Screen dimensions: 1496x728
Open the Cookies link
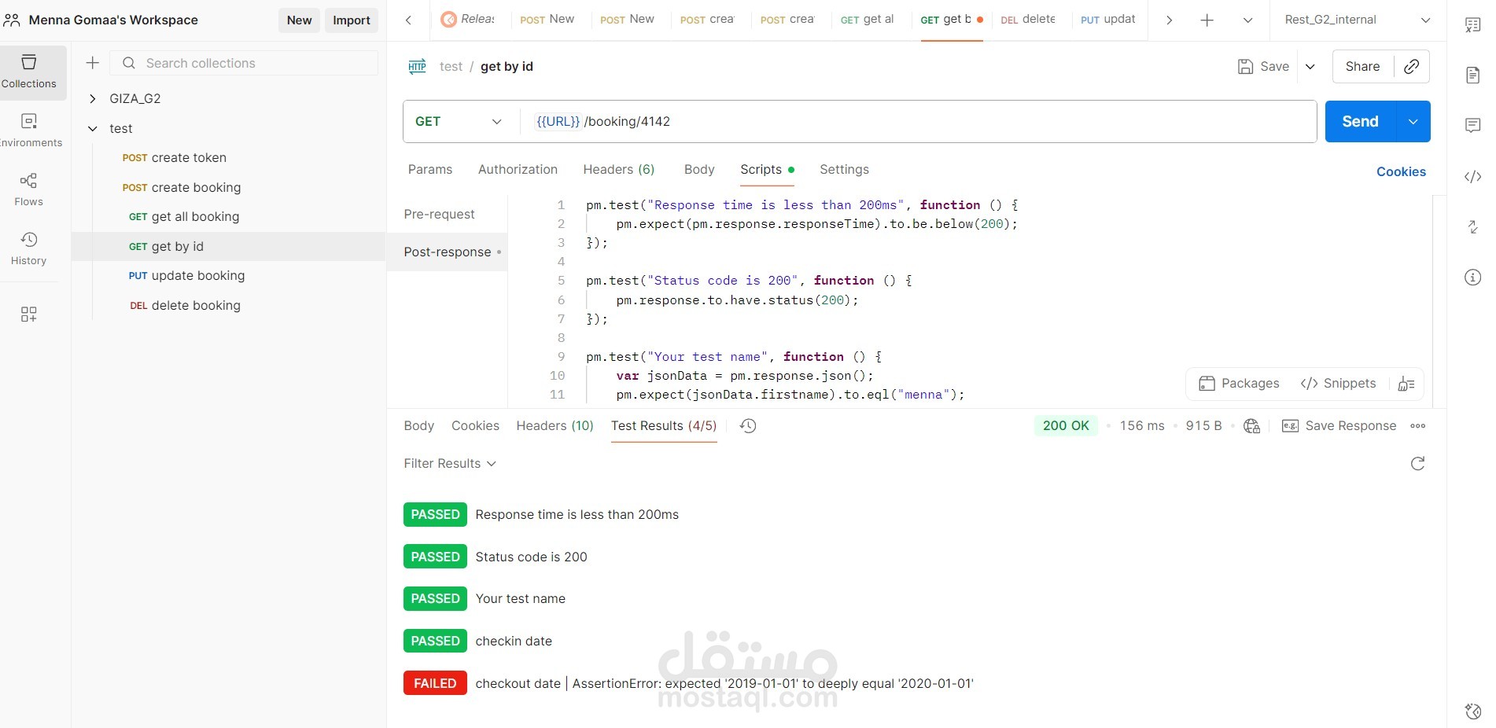point(1401,171)
